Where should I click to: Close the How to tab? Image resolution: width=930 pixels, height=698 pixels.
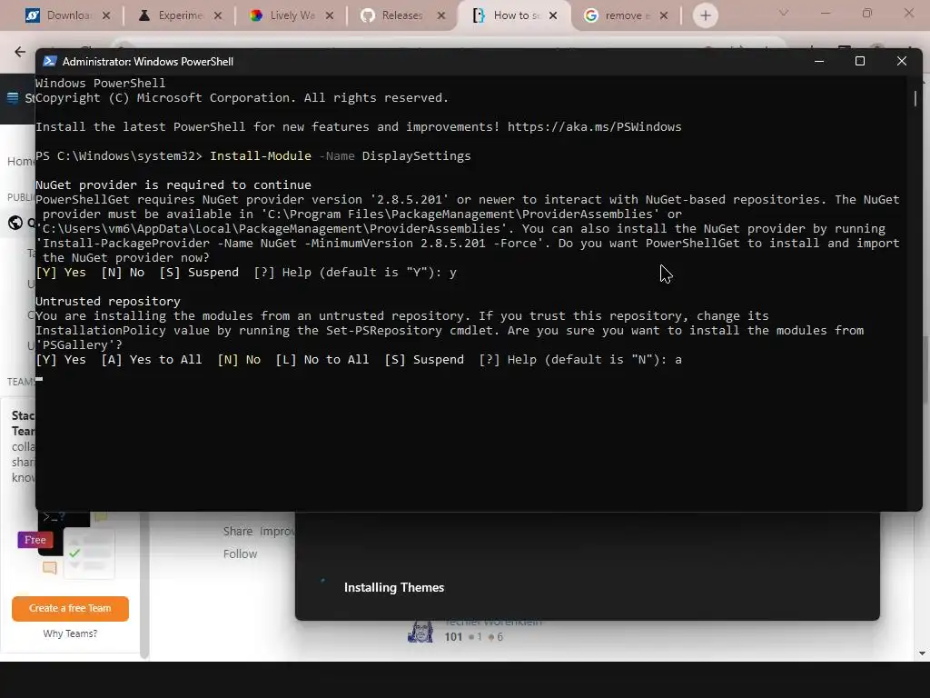pos(553,16)
